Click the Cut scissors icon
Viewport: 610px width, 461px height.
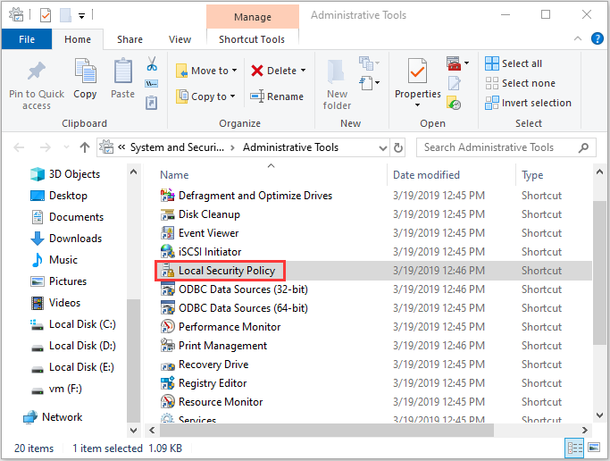(x=152, y=63)
